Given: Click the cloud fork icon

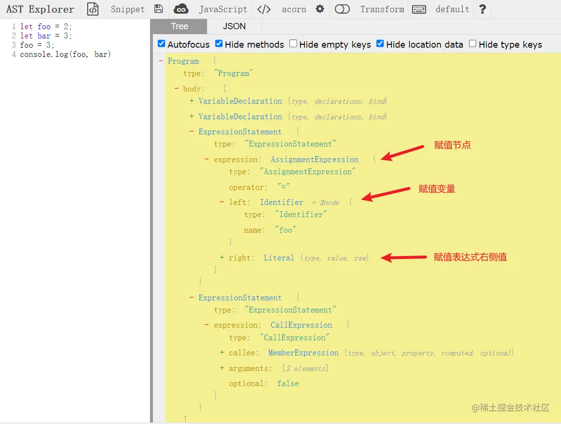Looking at the screenshot, I should 181,9.
